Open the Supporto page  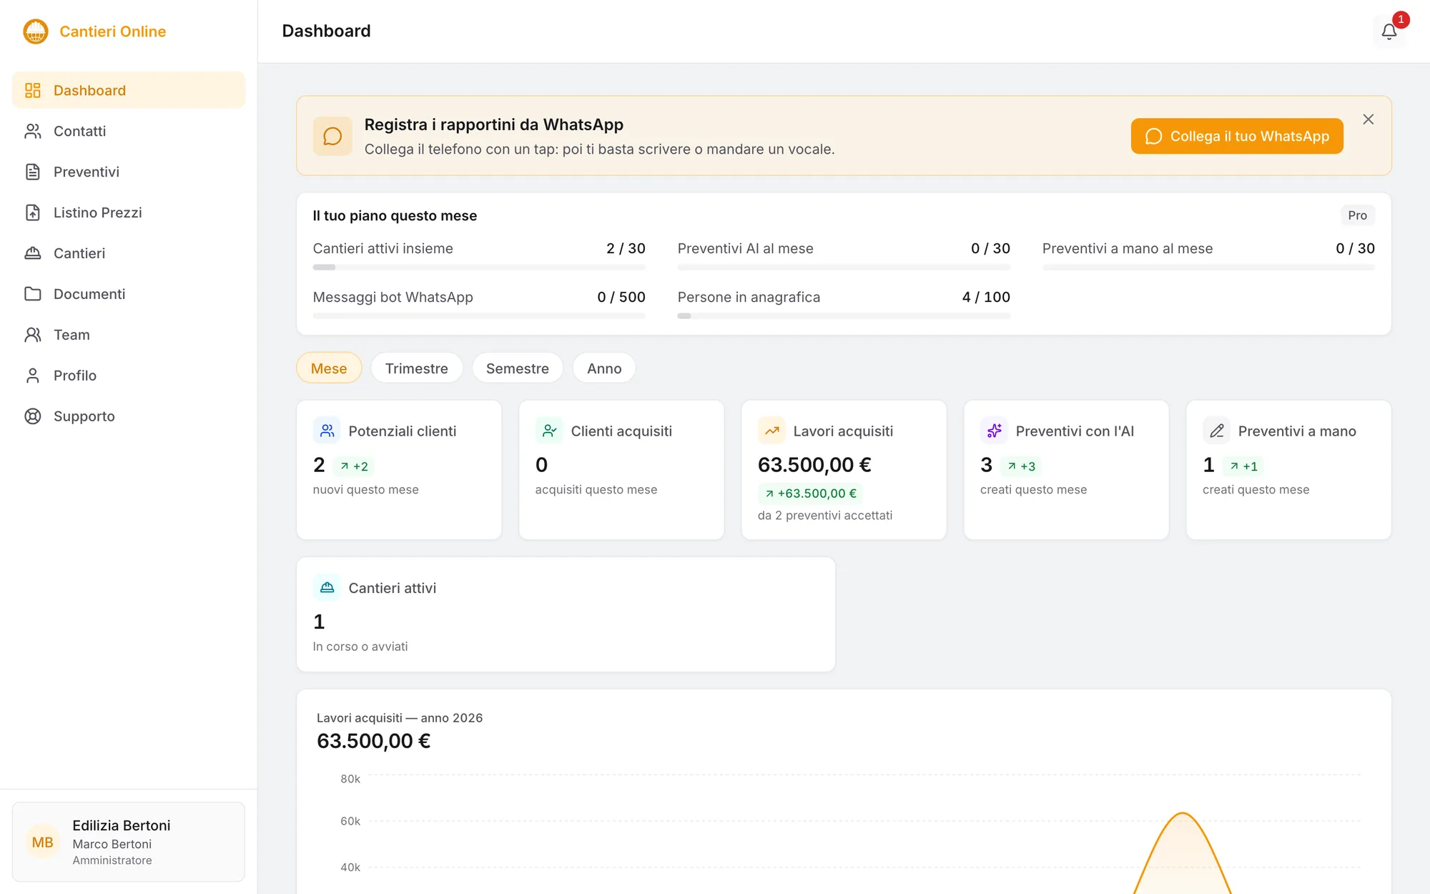click(x=129, y=416)
